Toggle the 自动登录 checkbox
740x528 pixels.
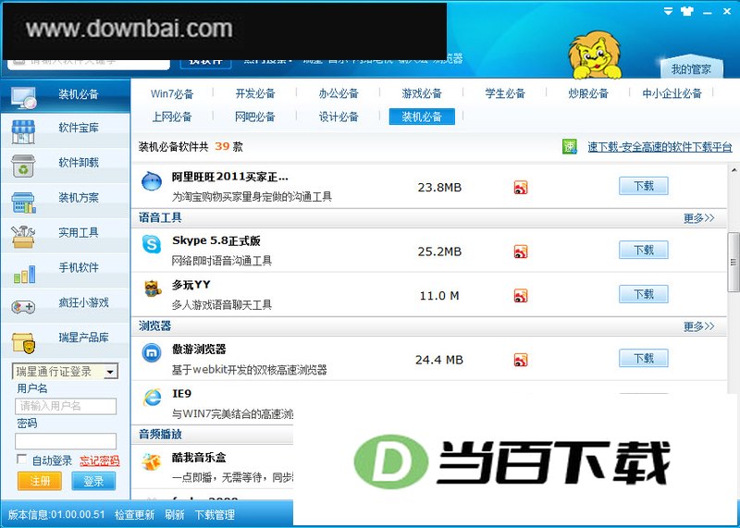(x=21, y=459)
